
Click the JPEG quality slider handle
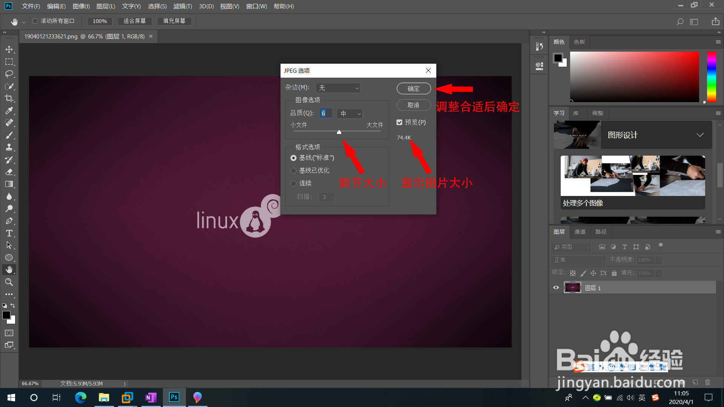[x=339, y=132]
